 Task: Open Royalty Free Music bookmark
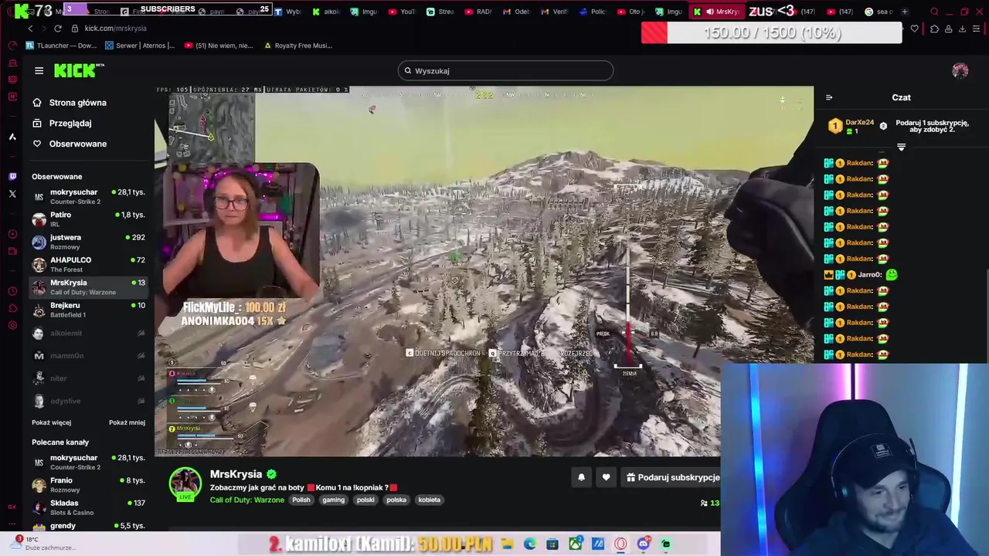298,46
